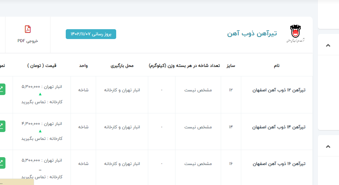Open chart icon for تیرآهن ۱۲ row
The image size is (339, 185).
(x=2, y=89)
